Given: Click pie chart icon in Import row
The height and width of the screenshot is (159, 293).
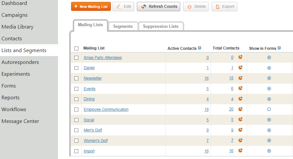Looking at the screenshot, I should click(240, 151).
